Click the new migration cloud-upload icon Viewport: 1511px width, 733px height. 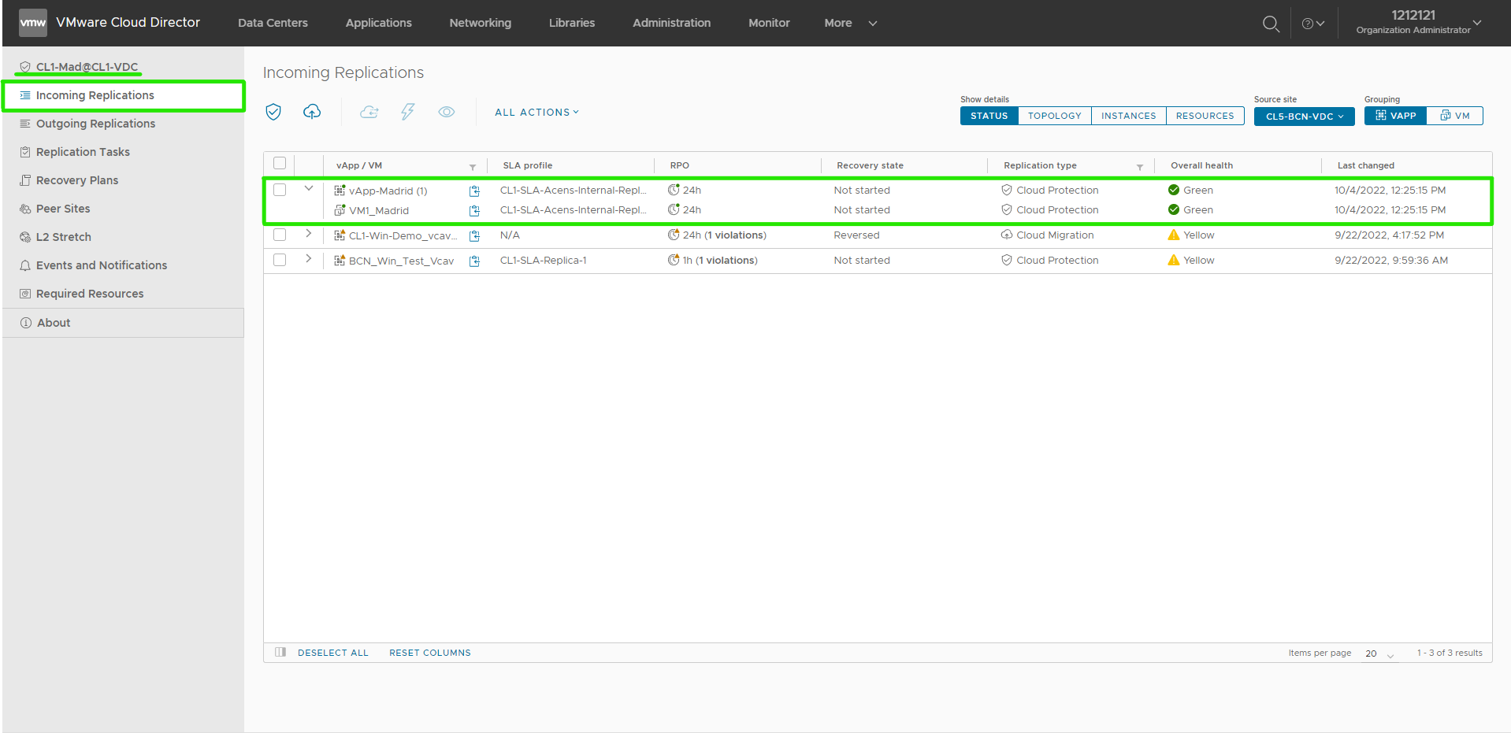(x=312, y=112)
